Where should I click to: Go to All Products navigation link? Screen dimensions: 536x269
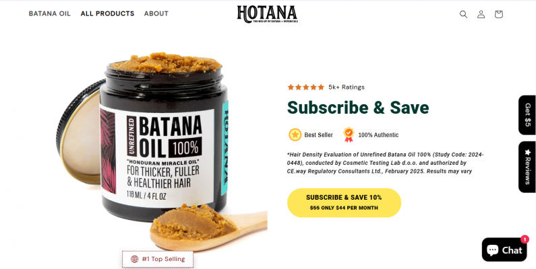(x=107, y=13)
